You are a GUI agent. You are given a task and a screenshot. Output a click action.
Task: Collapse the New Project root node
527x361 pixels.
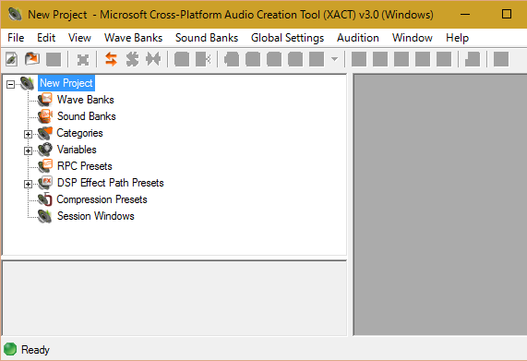pyautogui.click(x=11, y=84)
